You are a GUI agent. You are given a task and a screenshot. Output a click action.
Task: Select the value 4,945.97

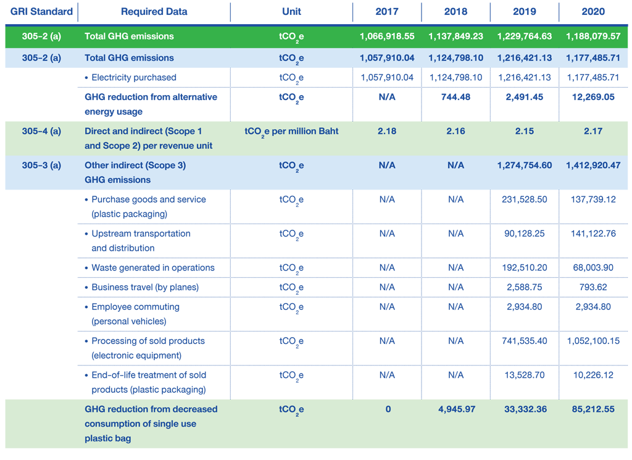pos(457,409)
